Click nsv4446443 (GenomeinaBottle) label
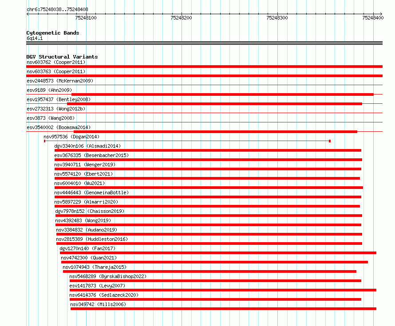395x326 pixels. tap(91, 192)
